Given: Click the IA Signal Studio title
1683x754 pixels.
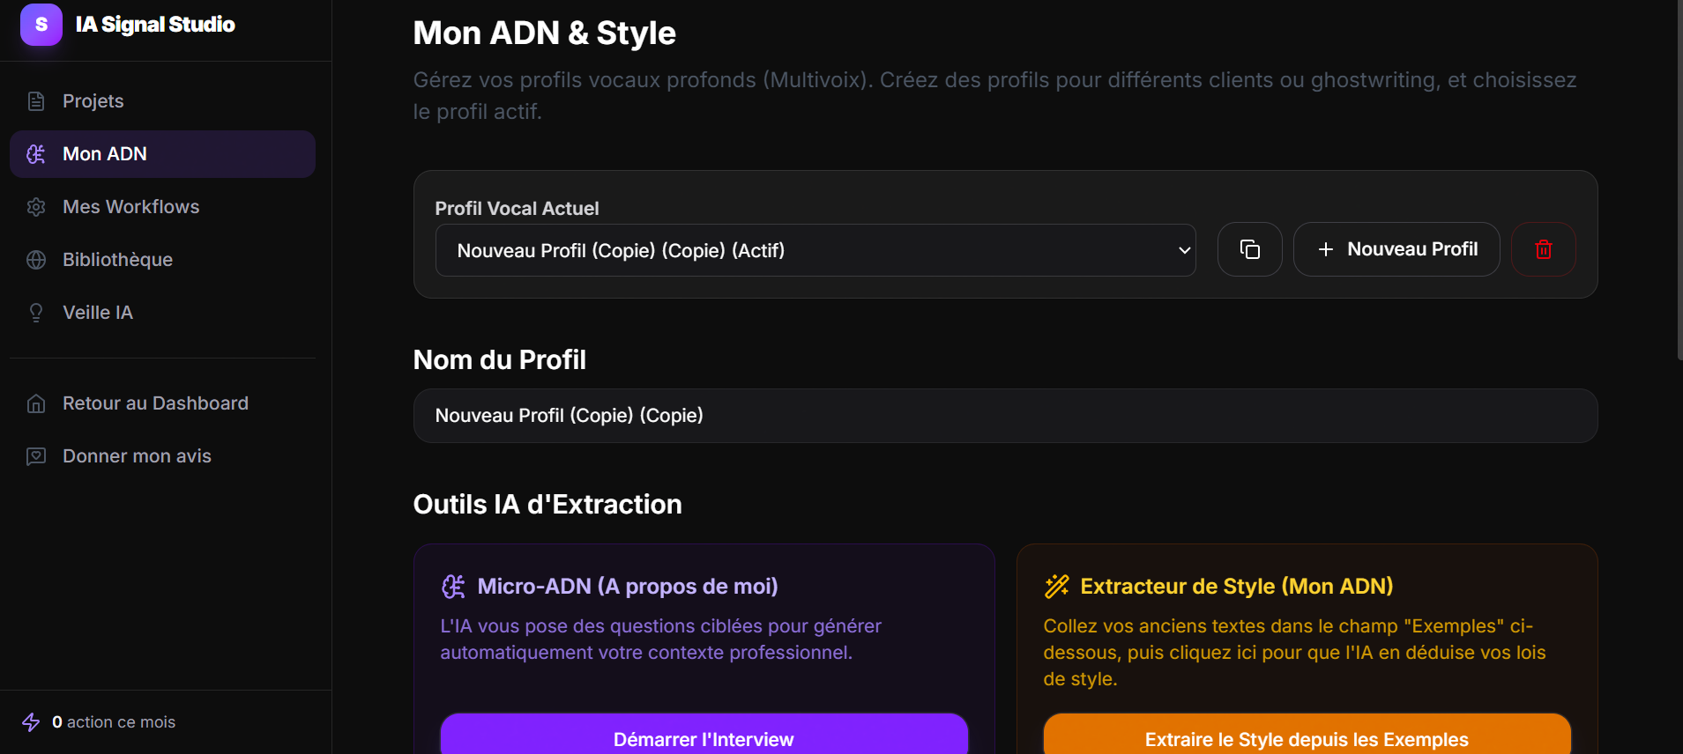Looking at the screenshot, I should (x=155, y=25).
